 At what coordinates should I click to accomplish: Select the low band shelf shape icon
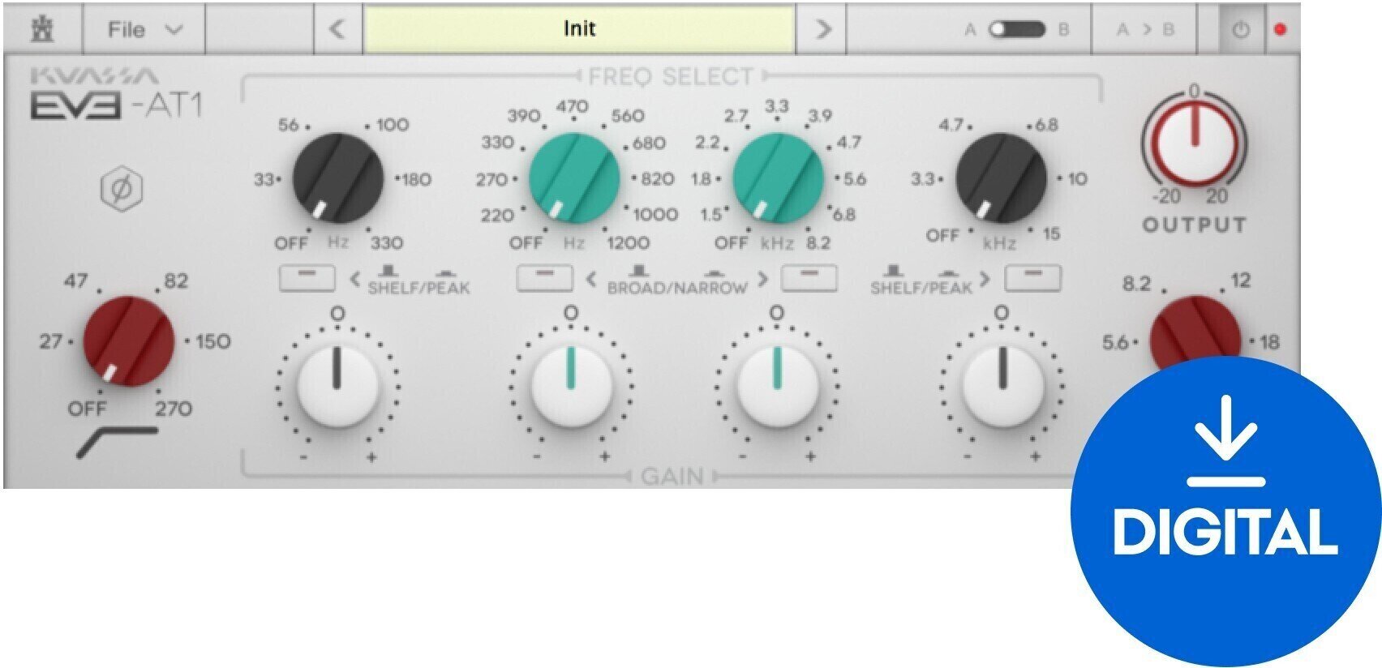click(x=388, y=272)
